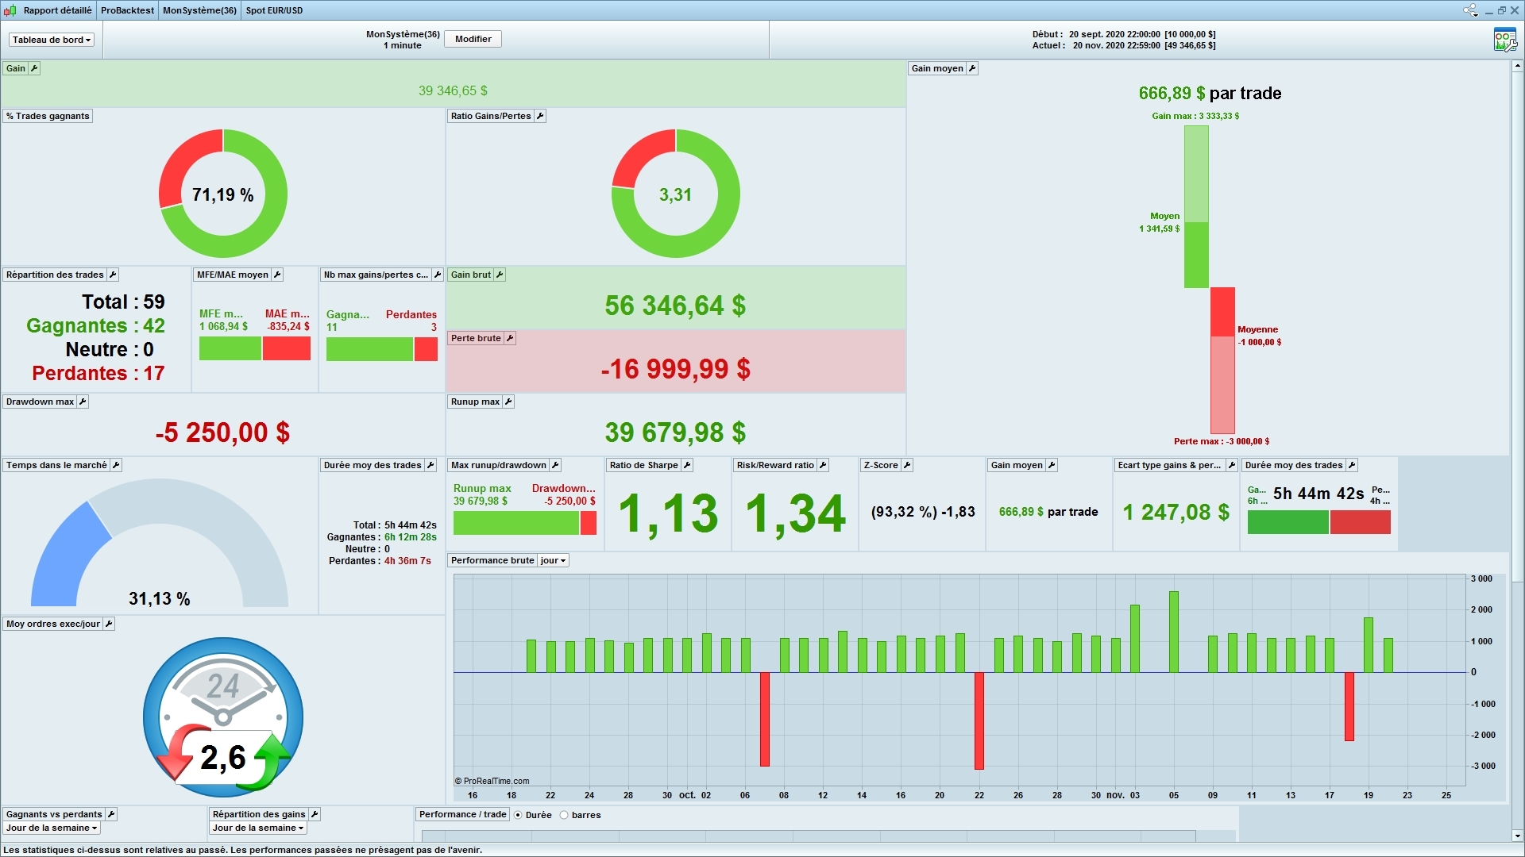This screenshot has height=857, width=1525.
Task: Open wrench settings for Perte brute
Action: (x=510, y=338)
